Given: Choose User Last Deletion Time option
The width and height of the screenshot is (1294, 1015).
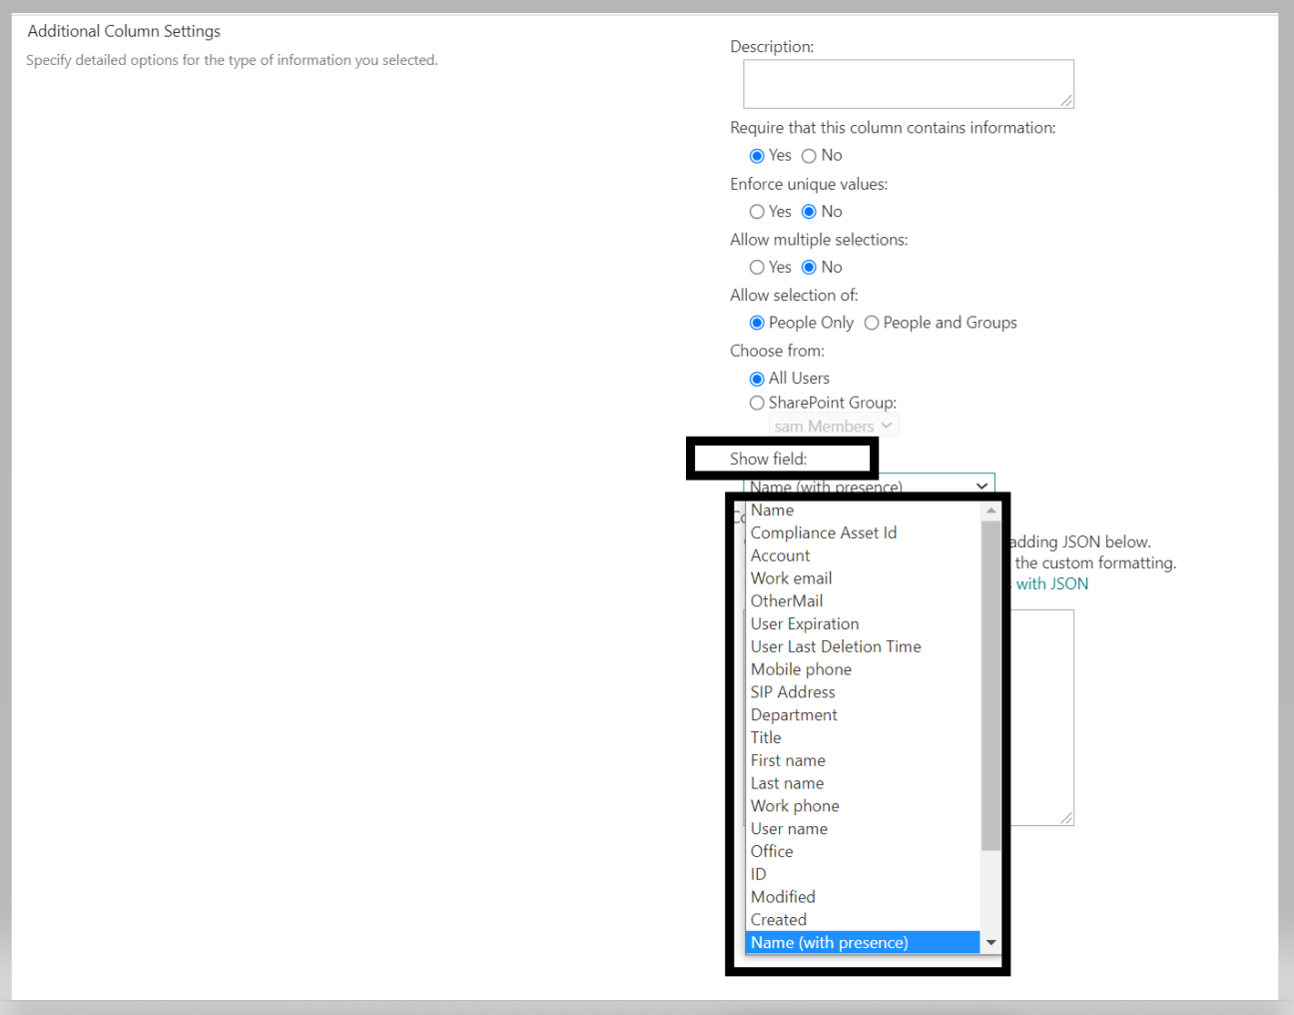Looking at the screenshot, I should 836,646.
